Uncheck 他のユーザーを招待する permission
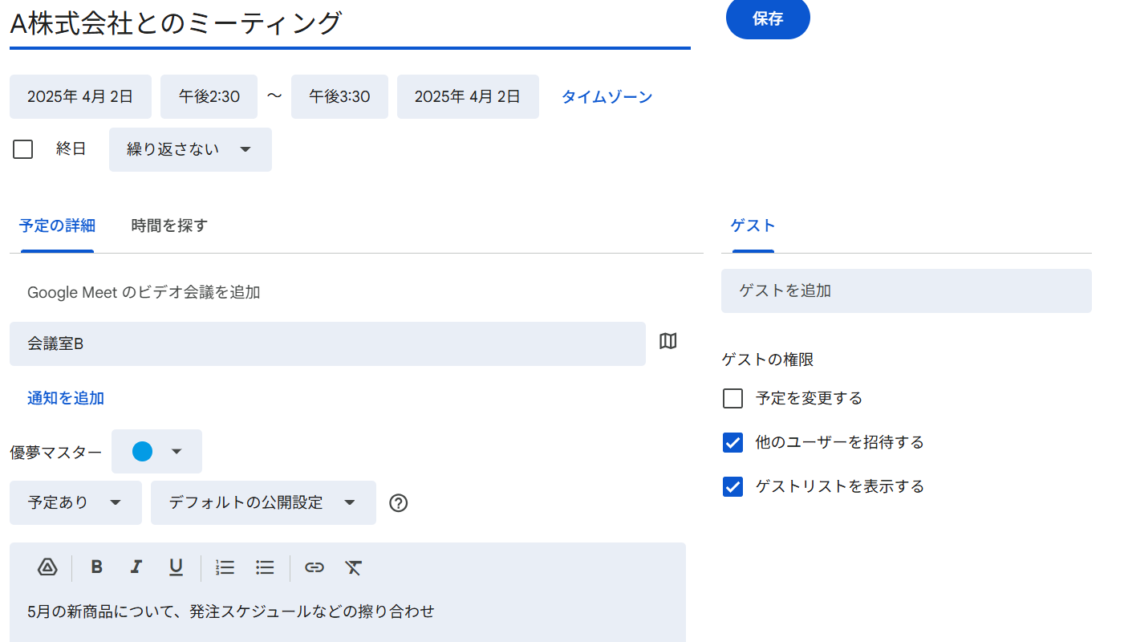 click(x=732, y=443)
